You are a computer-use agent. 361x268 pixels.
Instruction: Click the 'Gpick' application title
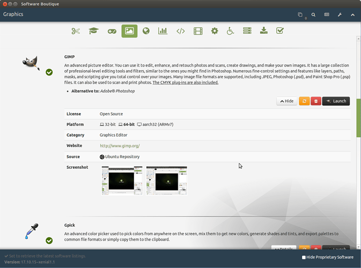click(70, 225)
